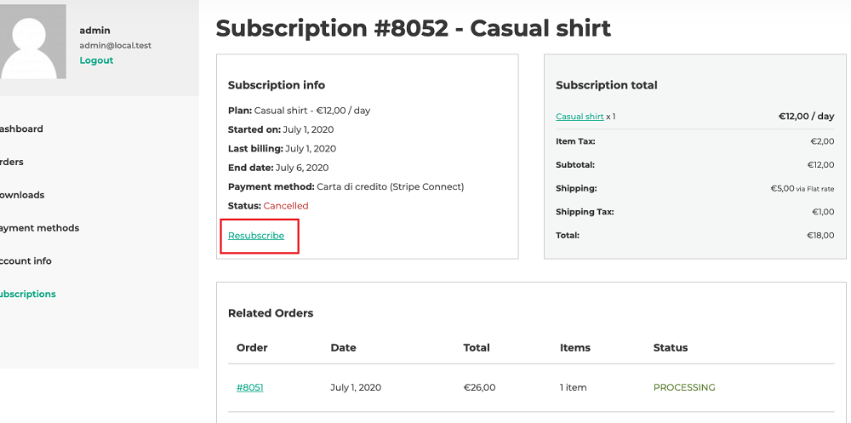
Task: Open the Casual shirt product link
Action: [580, 117]
